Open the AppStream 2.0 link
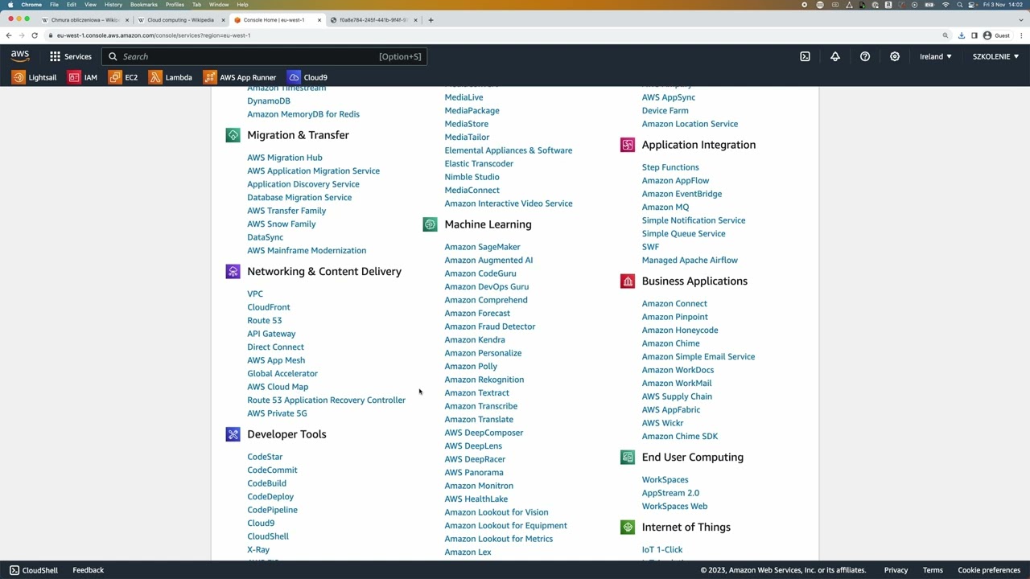1030x579 pixels. [670, 493]
